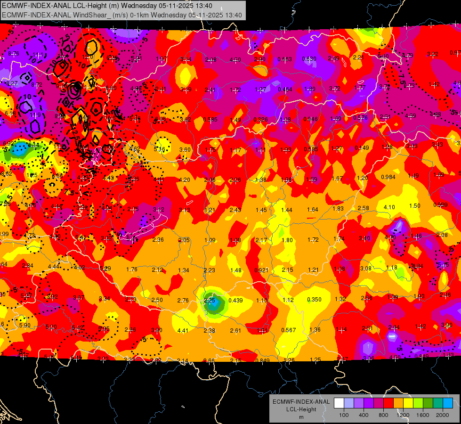Click the wind shear value 2.58

(x=364, y=208)
